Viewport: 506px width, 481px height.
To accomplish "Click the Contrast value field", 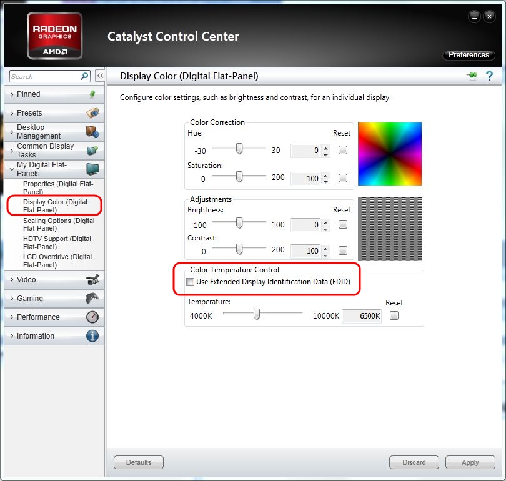I will [305, 250].
